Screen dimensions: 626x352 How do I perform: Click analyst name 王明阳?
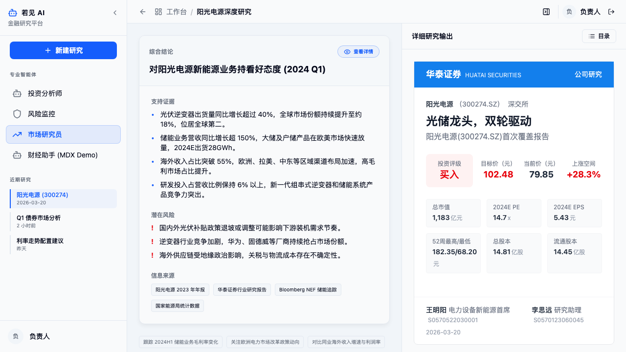coord(436,310)
